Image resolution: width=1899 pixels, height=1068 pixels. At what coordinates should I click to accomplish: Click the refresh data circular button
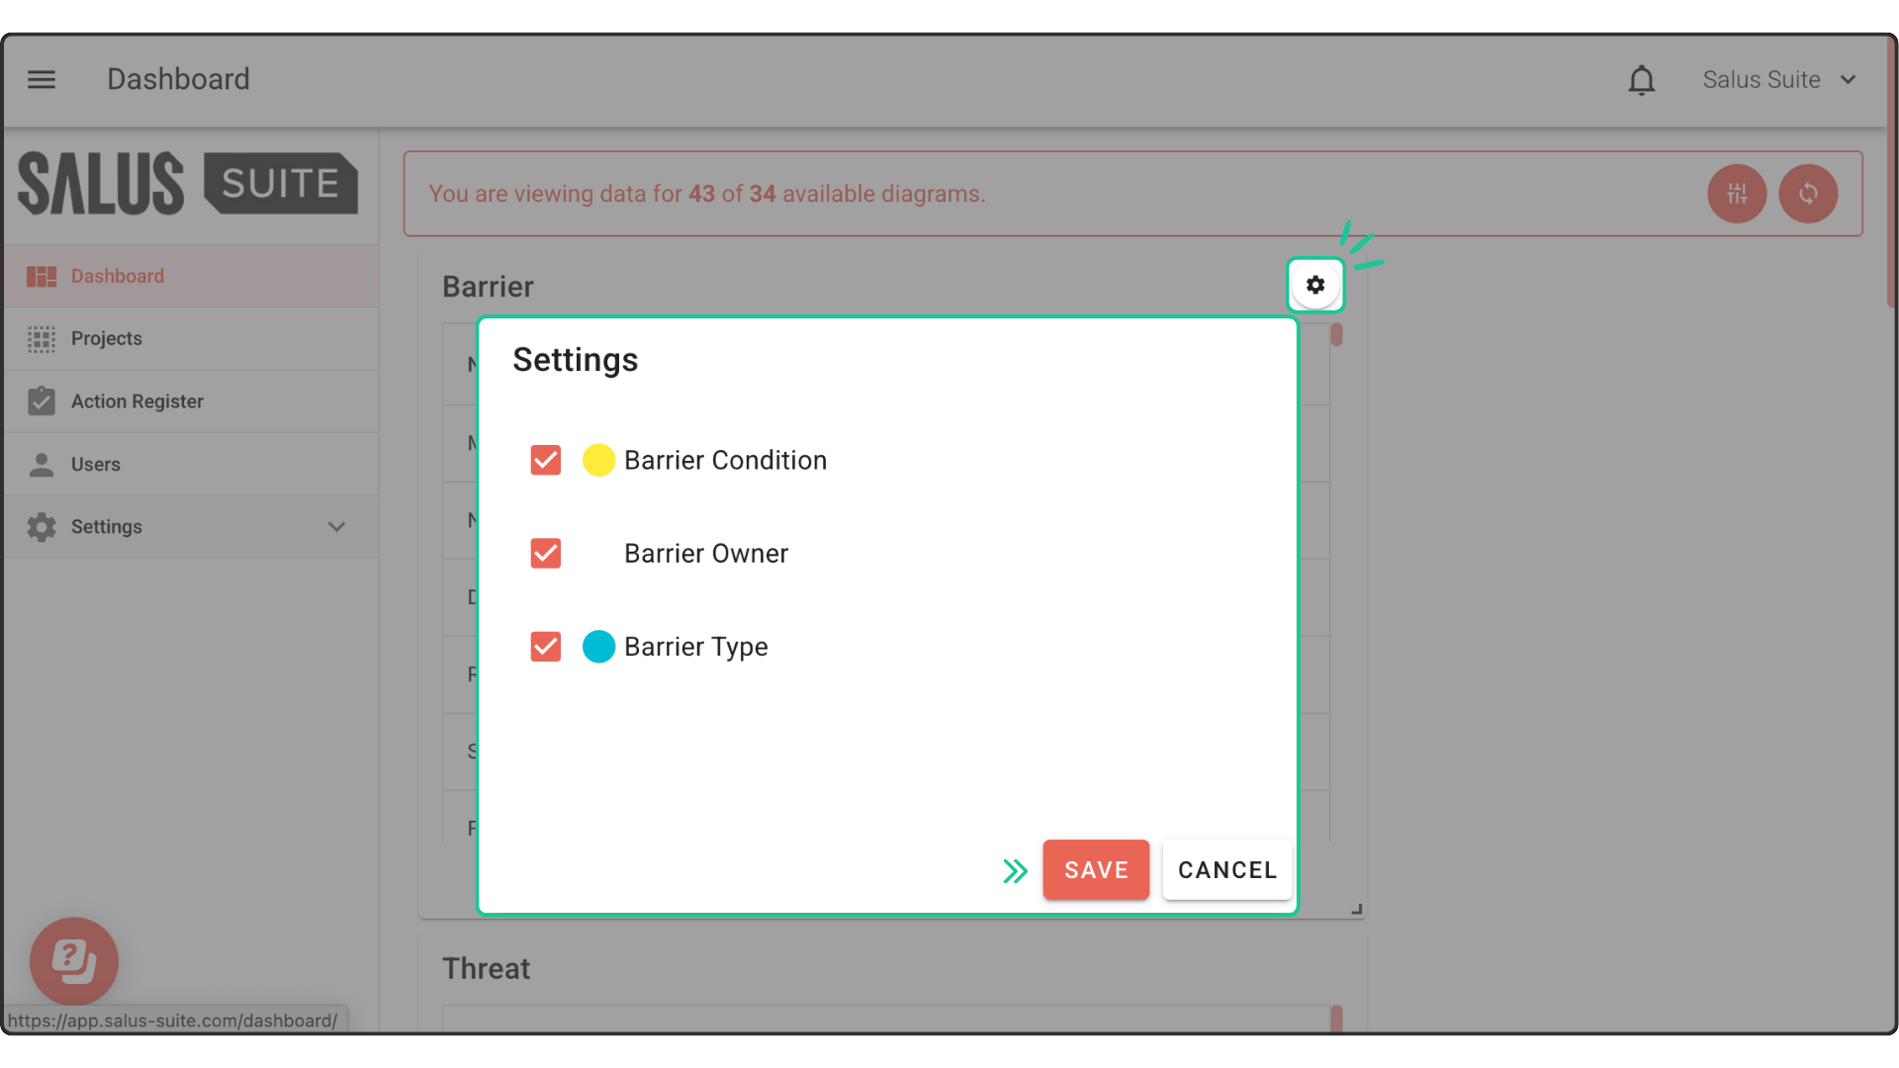[1807, 194]
